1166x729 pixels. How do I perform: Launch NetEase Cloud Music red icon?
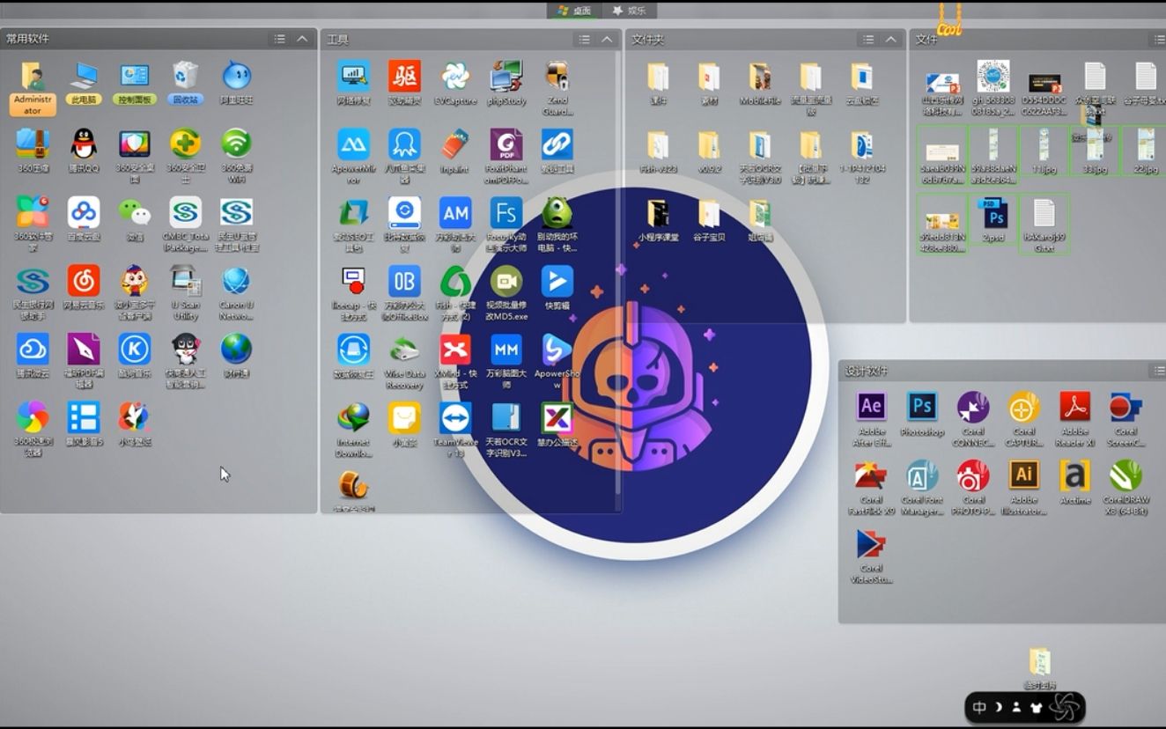[84, 281]
